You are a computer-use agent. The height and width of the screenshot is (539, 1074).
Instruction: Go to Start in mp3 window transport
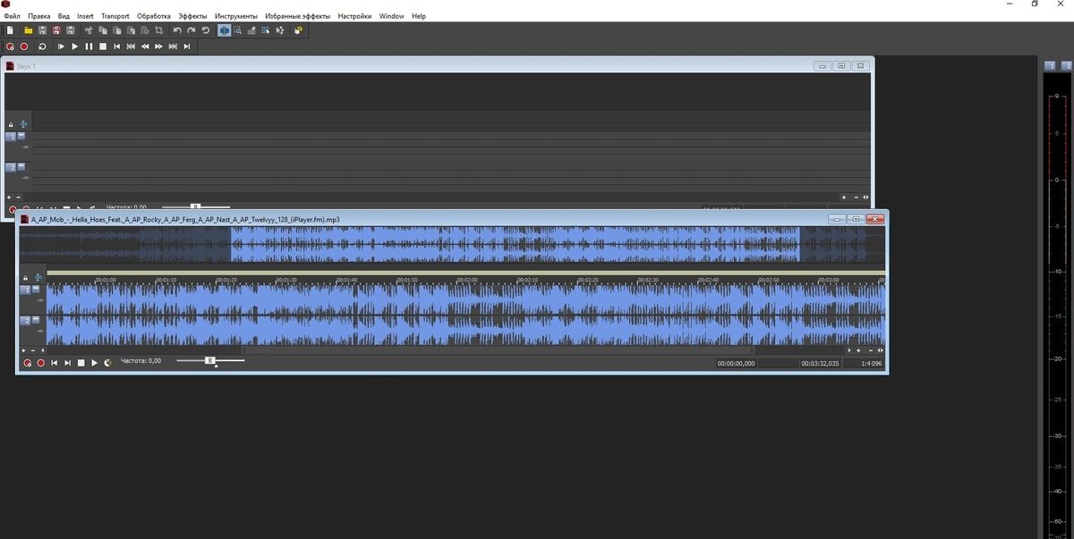(54, 362)
